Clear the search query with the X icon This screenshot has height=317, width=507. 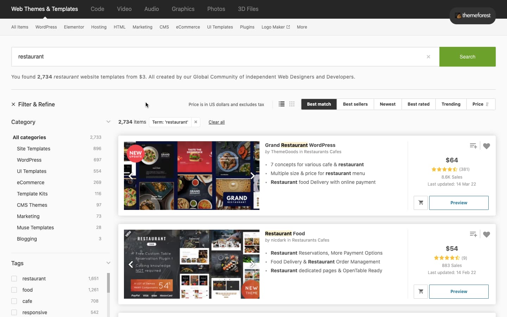(429, 57)
